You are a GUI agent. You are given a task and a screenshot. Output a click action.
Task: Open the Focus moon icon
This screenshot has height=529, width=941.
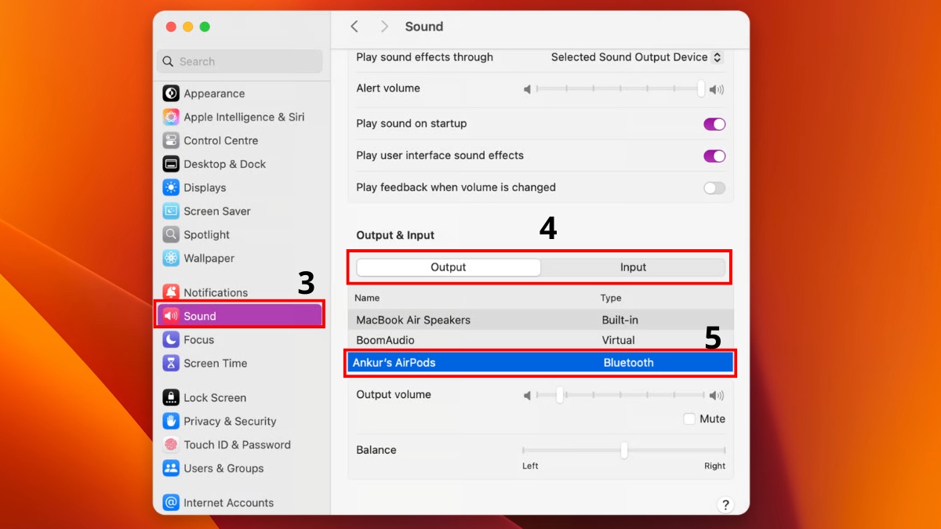(171, 339)
